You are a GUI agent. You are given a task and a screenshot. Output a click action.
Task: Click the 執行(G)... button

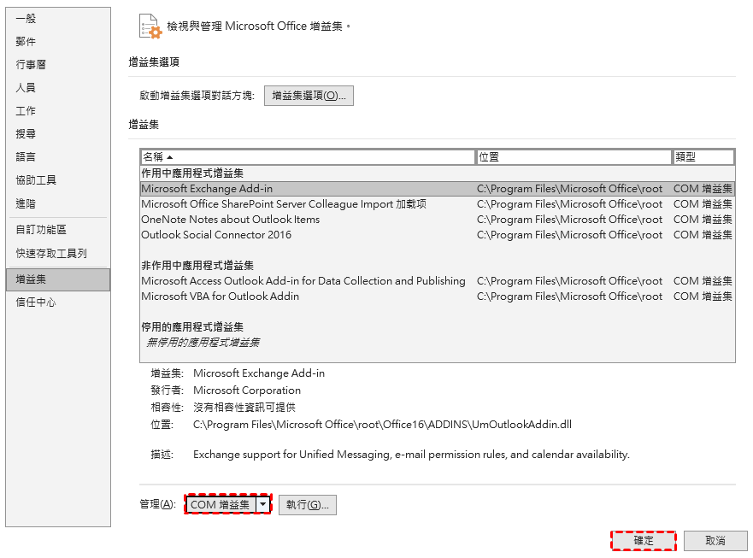[308, 505]
